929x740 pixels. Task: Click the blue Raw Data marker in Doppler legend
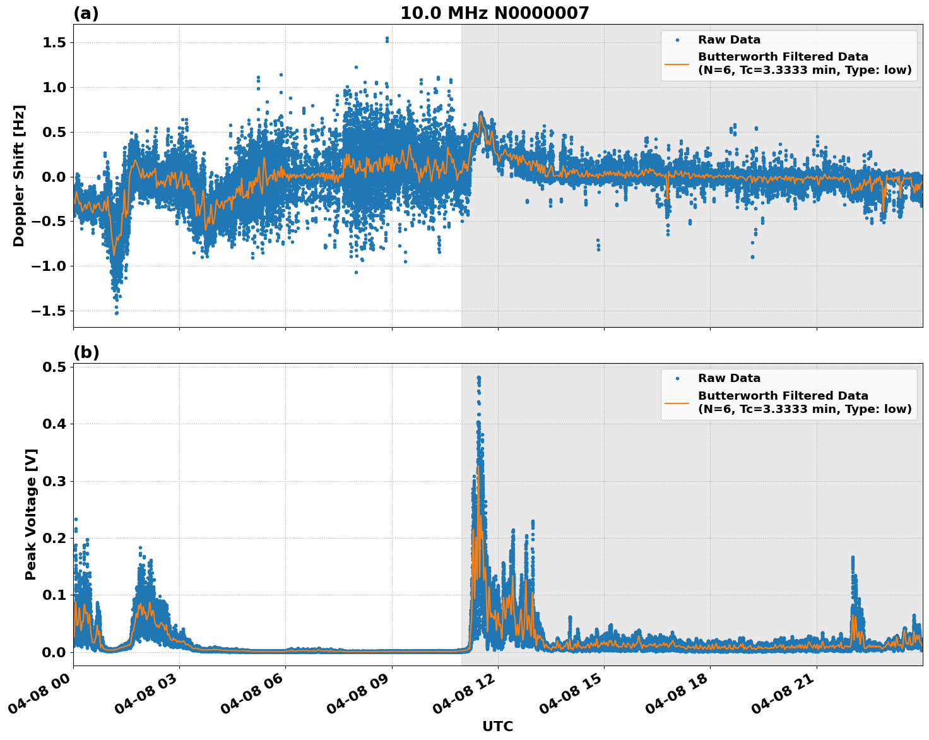677,40
